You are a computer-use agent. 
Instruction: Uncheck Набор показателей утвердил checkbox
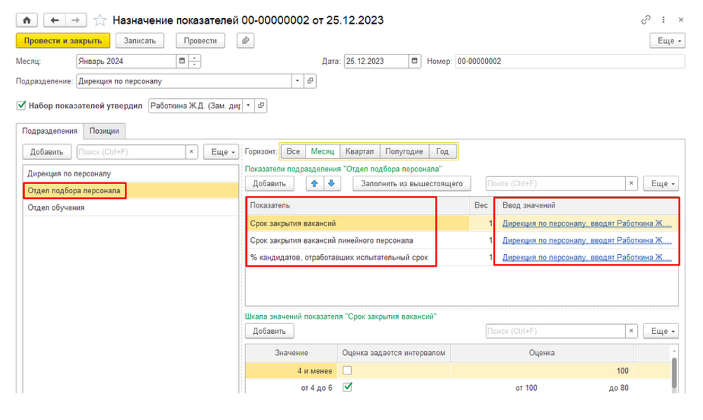point(20,106)
